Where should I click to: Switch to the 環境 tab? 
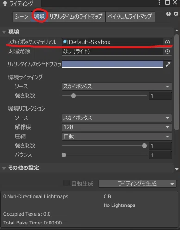tap(39, 16)
